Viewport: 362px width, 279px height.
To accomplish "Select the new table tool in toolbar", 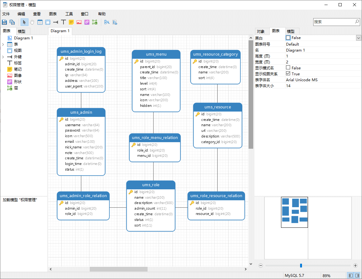I will pos(40,22).
